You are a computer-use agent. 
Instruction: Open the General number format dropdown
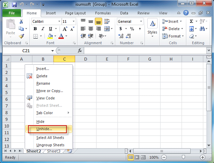(141, 21)
